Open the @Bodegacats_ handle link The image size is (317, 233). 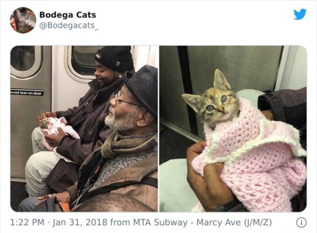click(x=69, y=25)
